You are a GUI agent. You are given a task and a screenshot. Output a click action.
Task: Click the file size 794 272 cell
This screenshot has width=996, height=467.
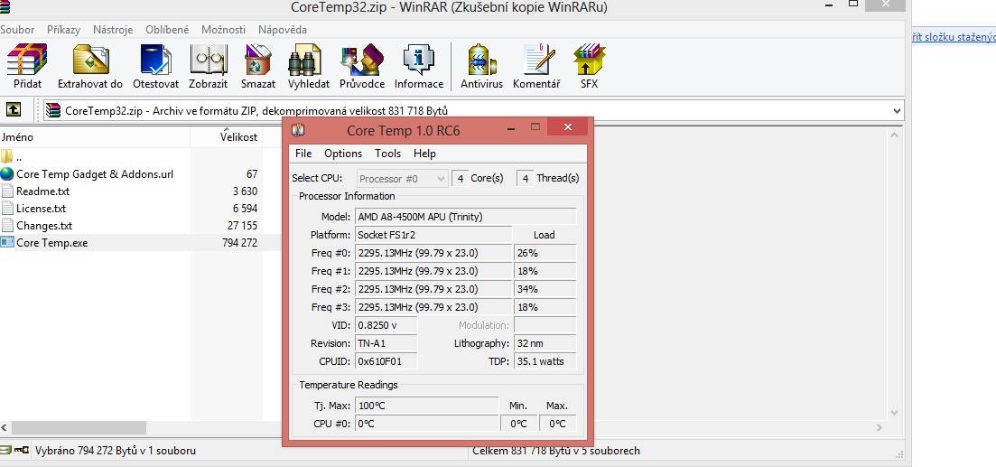coord(239,243)
